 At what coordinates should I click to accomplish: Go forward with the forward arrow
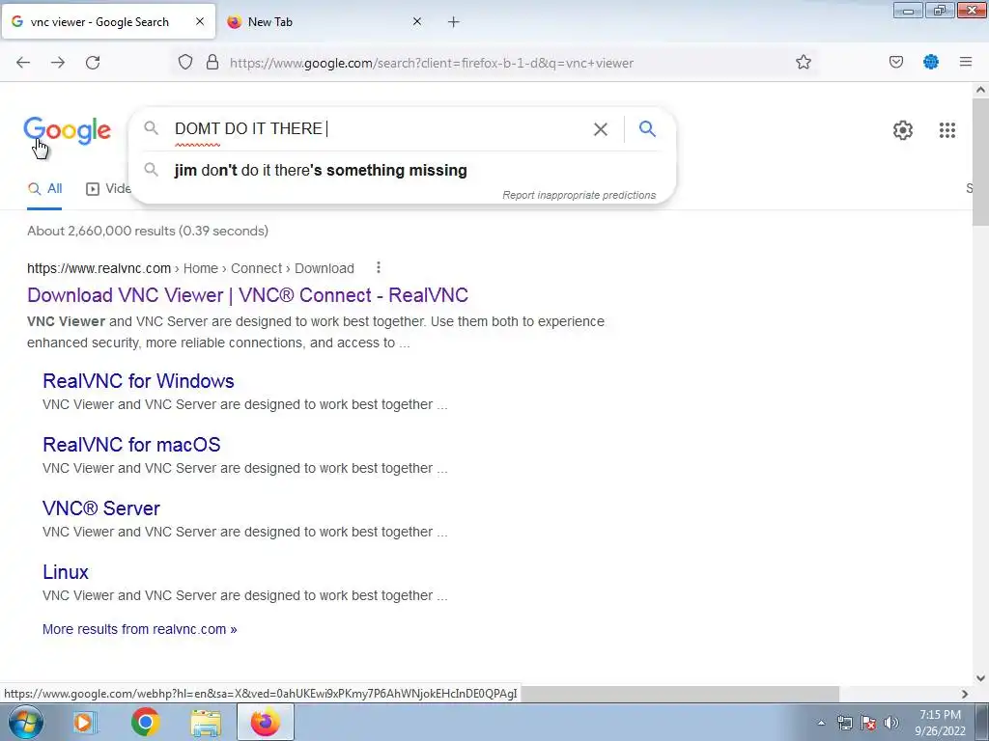point(58,63)
